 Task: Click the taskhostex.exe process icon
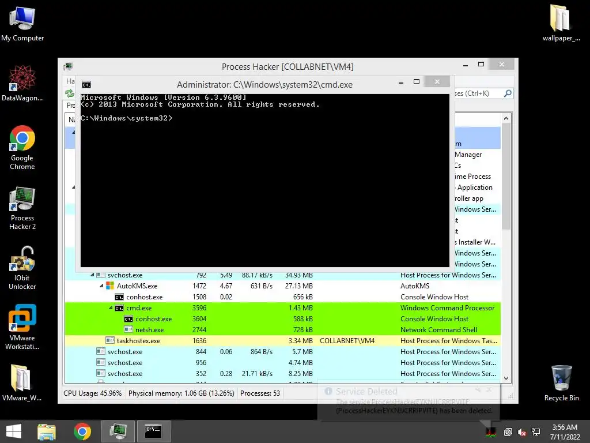[110, 340]
